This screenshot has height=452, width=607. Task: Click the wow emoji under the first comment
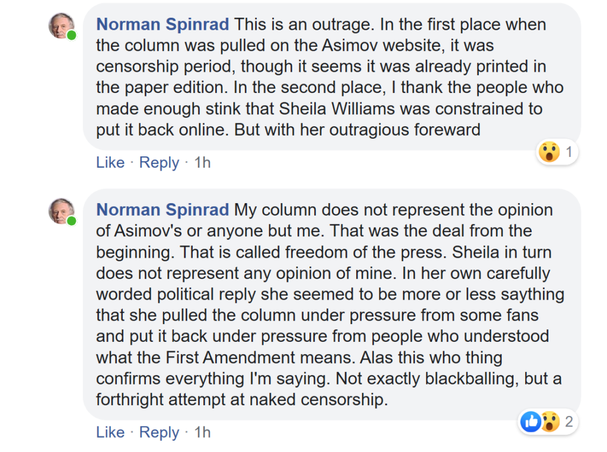pyautogui.click(x=549, y=152)
